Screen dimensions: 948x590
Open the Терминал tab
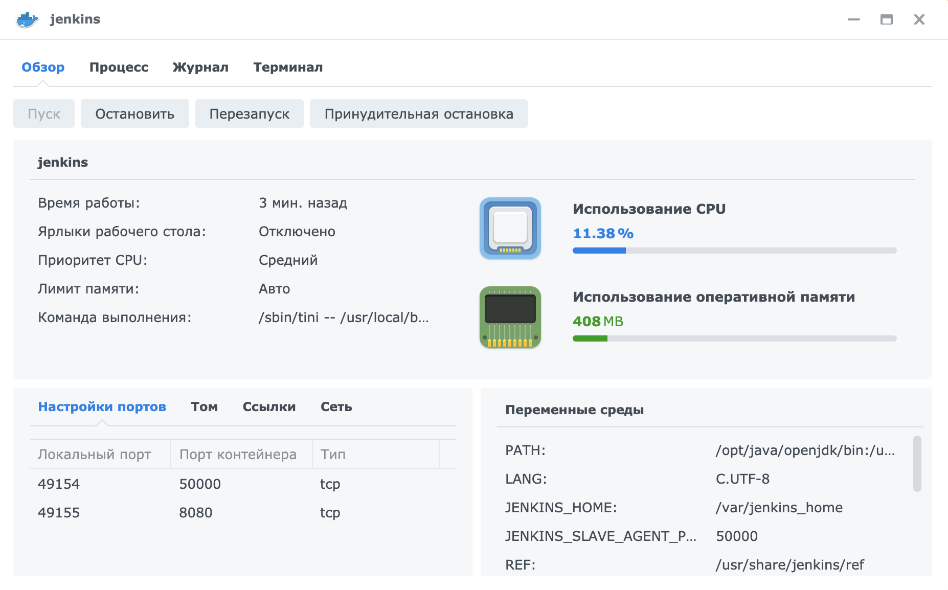pyautogui.click(x=288, y=67)
